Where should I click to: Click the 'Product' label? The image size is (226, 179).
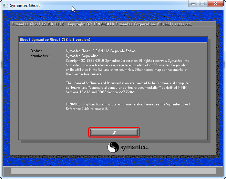pos(36,51)
